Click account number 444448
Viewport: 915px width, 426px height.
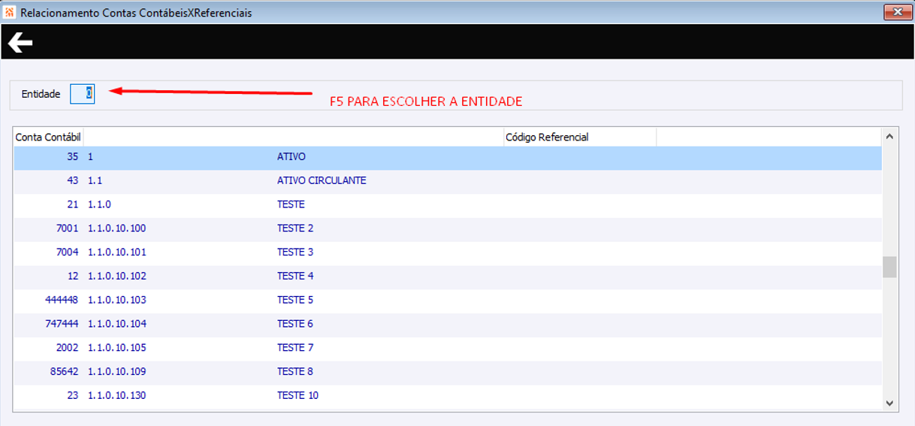click(x=62, y=300)
